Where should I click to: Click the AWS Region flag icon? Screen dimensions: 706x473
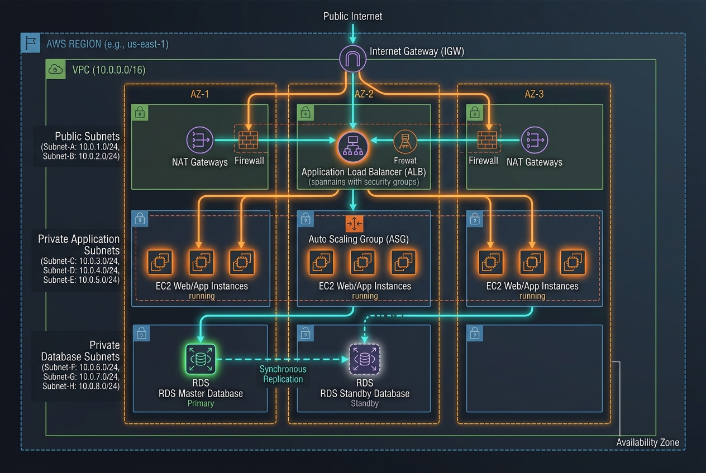pyautogui.click(x=30, y=44)
